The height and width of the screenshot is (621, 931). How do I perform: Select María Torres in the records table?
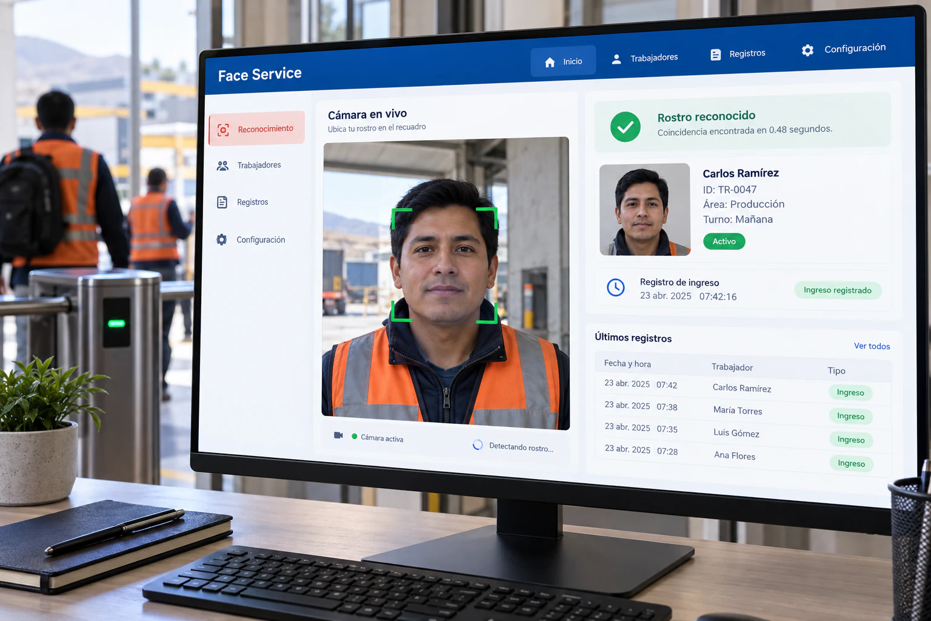pyautogui.click(x=738, y=411)
